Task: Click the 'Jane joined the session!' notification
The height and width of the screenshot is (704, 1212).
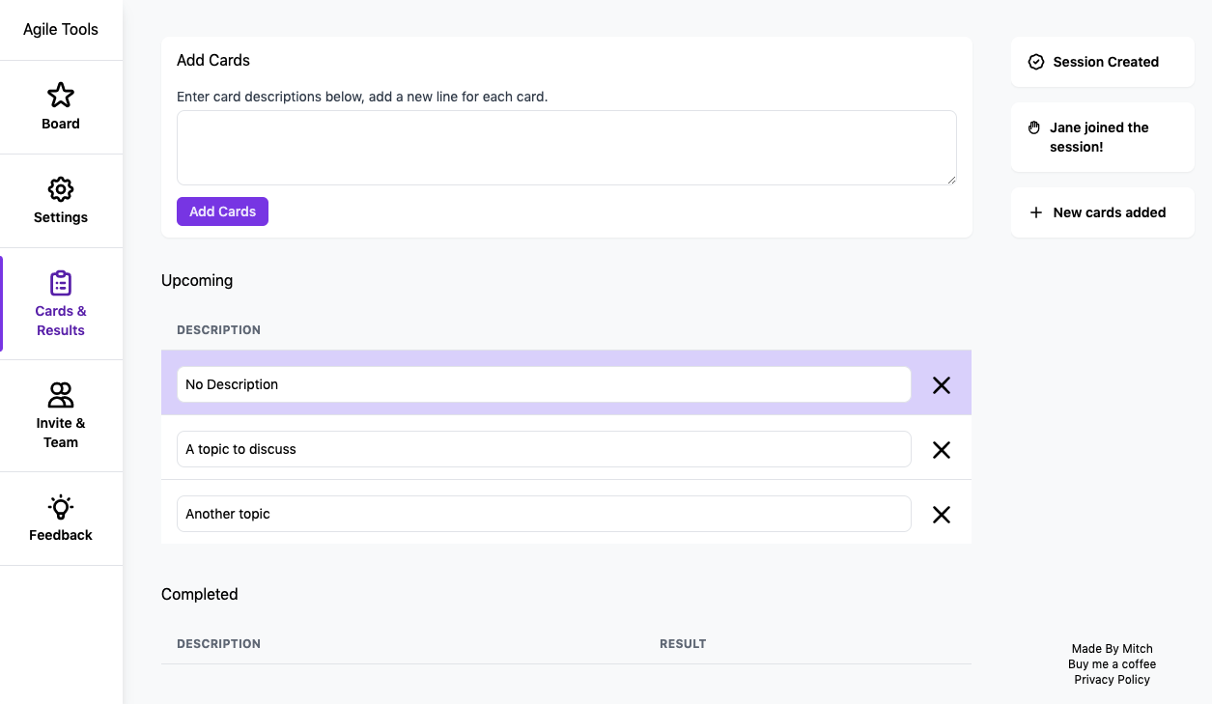Action: coord(1103,137)
